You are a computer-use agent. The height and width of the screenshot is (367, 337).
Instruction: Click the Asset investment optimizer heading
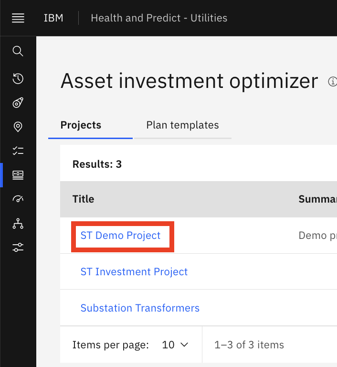pyautogui.click(x=189, y=81)
